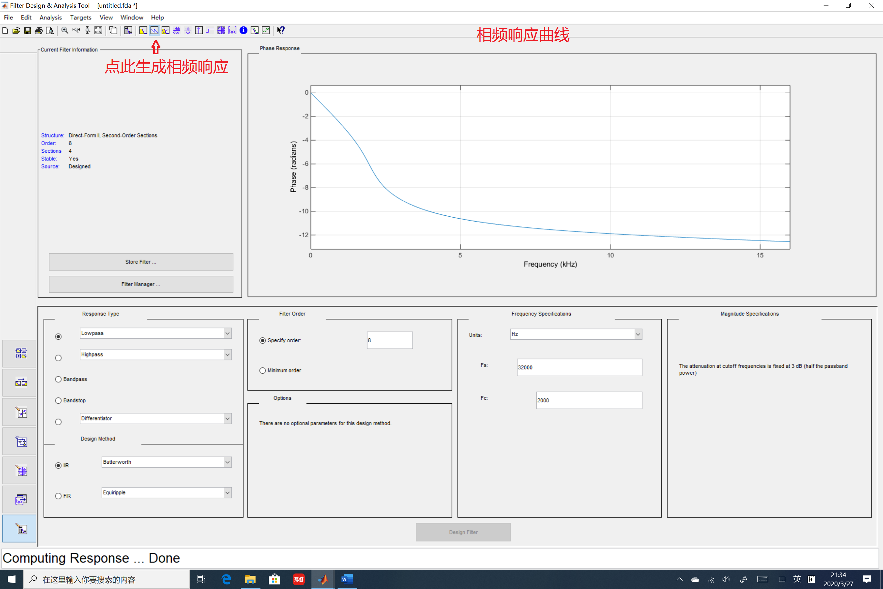883x589 pixels.
Task: Show Filter Coefficients via toolbar icon
Action: pyautogui.click(x=232, y=30)
